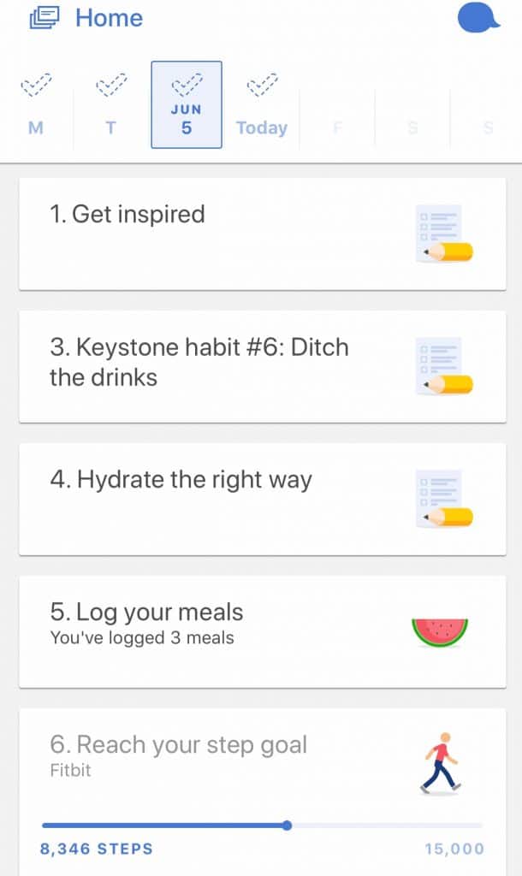Viewport: 522px width, 876px height.
Task: Tap the Home title text
Action: [109, 18]
